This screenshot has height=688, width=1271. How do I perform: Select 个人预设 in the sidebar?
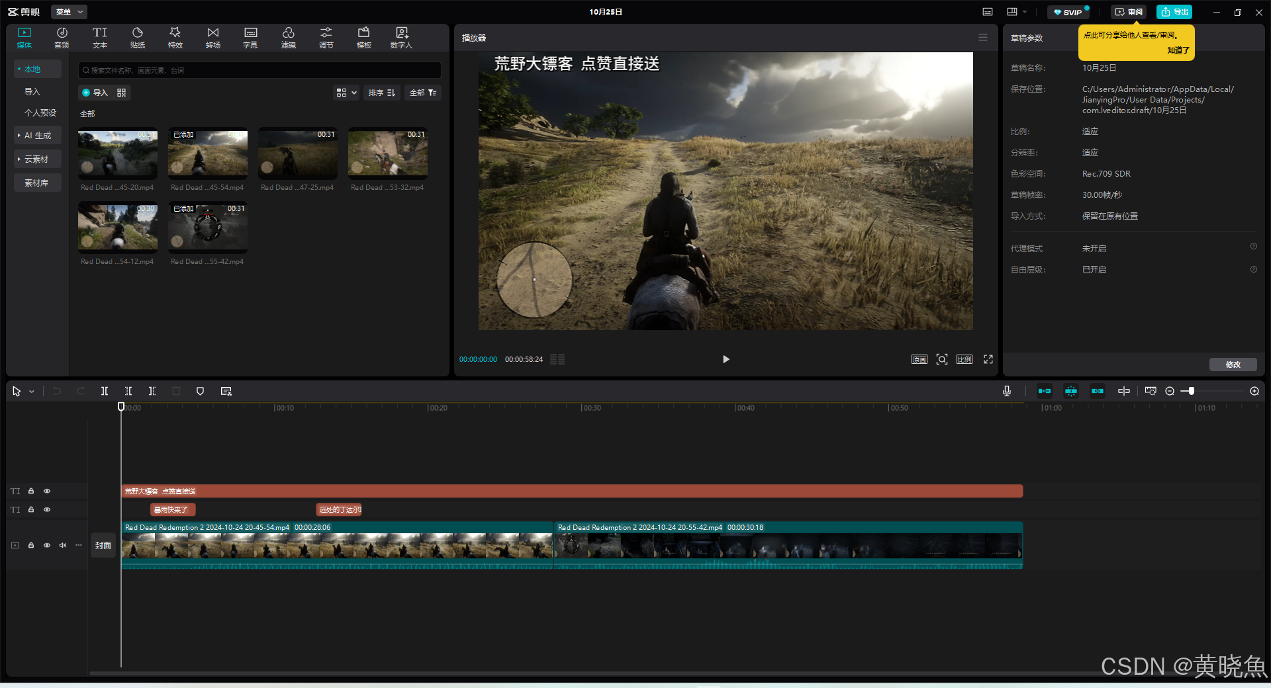point(40,113)
